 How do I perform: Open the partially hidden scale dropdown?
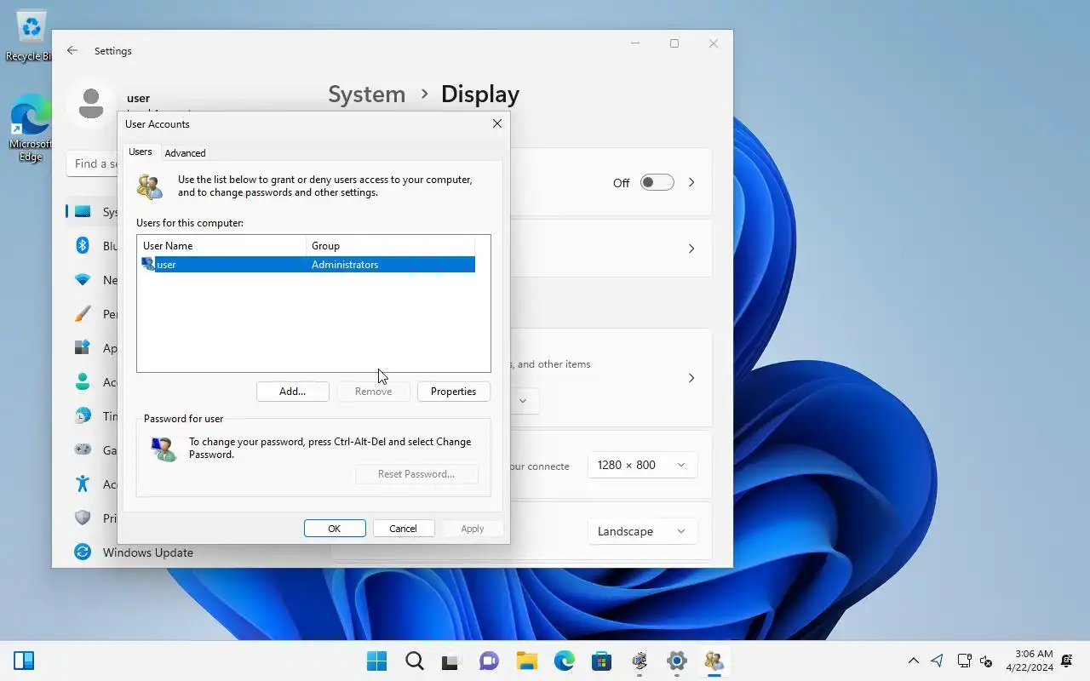pyautogui.click(x=524, y=400)
